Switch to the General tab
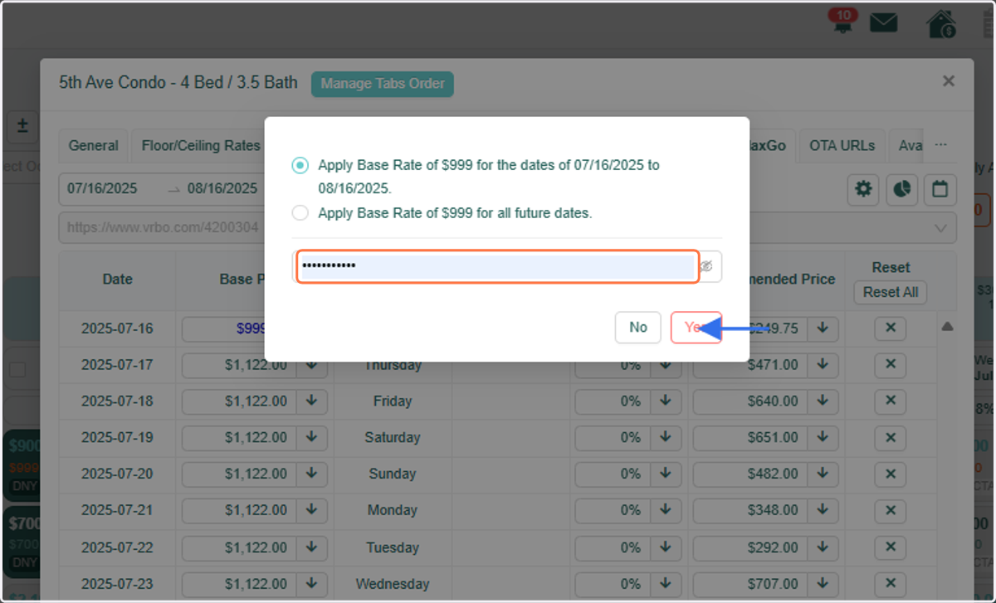Viewport: 996px width, 603px height. click(x=93, y=145)
